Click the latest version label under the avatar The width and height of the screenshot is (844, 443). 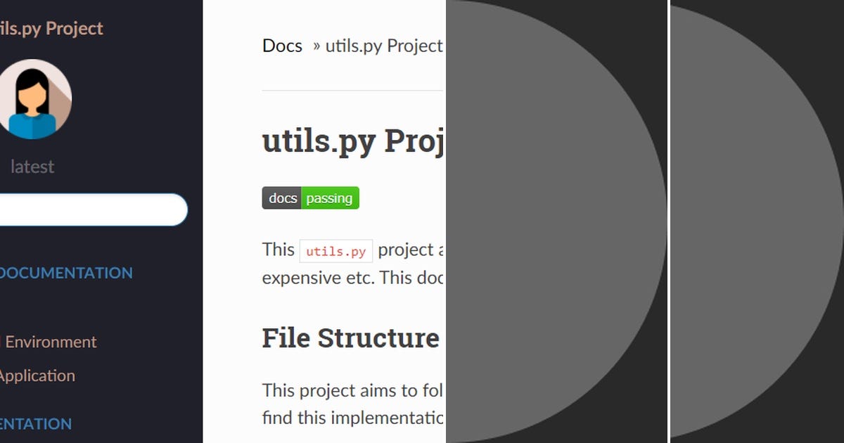pyautogui.click(x=32, y=166)
